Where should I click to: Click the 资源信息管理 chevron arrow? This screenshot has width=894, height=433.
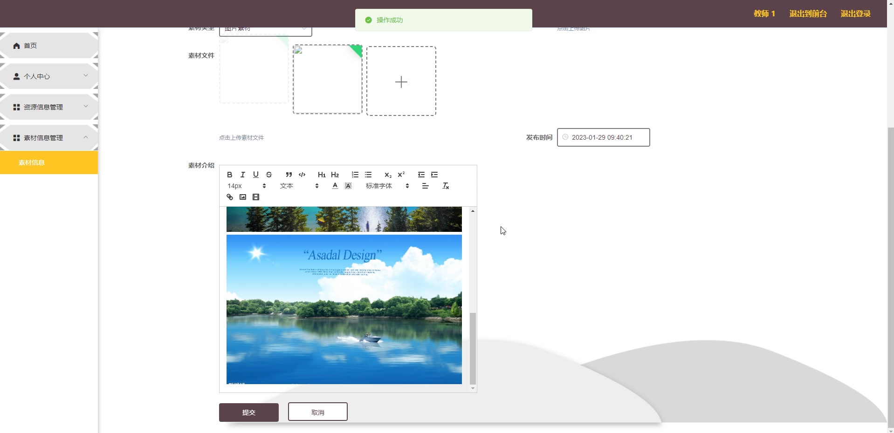click(x=86, y=107)
